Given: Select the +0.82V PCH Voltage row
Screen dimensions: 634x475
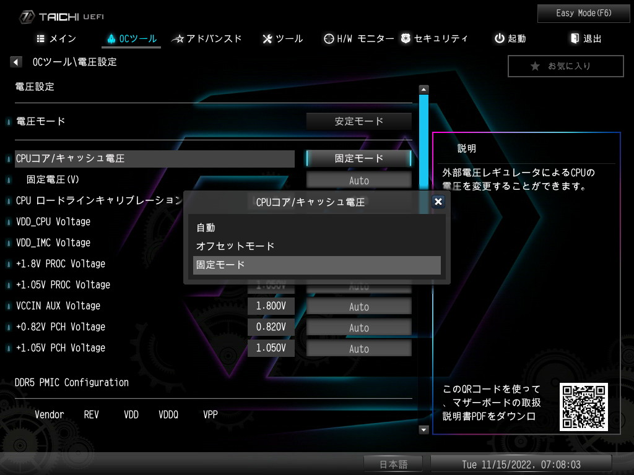Looking at the screenshot, I should click(x=61, y=327).
